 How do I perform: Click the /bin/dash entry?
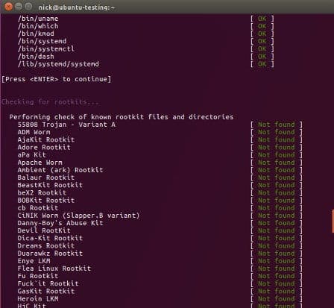pos(36,57)
